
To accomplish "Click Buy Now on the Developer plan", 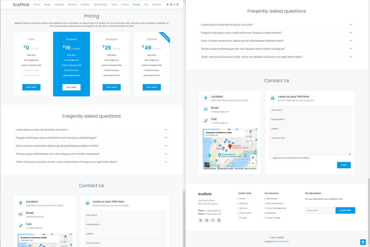I will point(112,87).
